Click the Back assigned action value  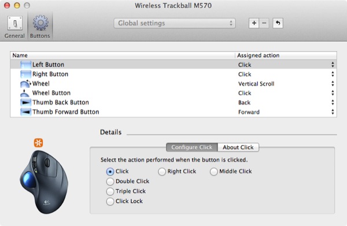[x=244, y=103]
